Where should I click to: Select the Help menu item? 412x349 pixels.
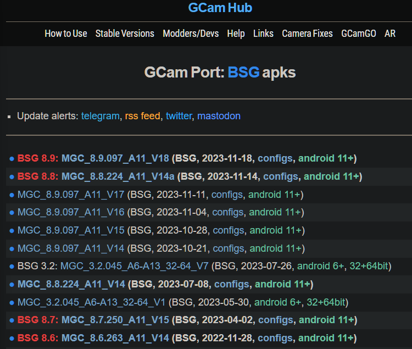coord(236,34)
